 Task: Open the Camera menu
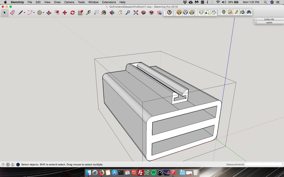[x=69, y=2]
